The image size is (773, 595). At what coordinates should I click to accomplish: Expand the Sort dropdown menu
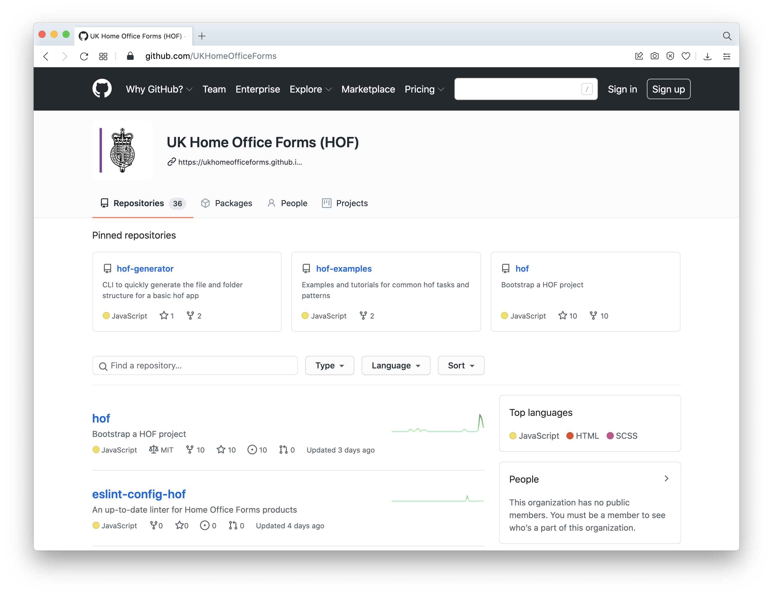coord(461,366)
